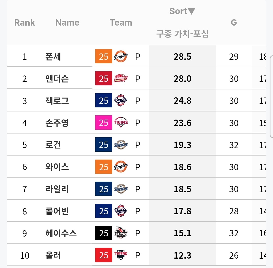Click the Rank column header
The image size is (273, 268).
25,23
